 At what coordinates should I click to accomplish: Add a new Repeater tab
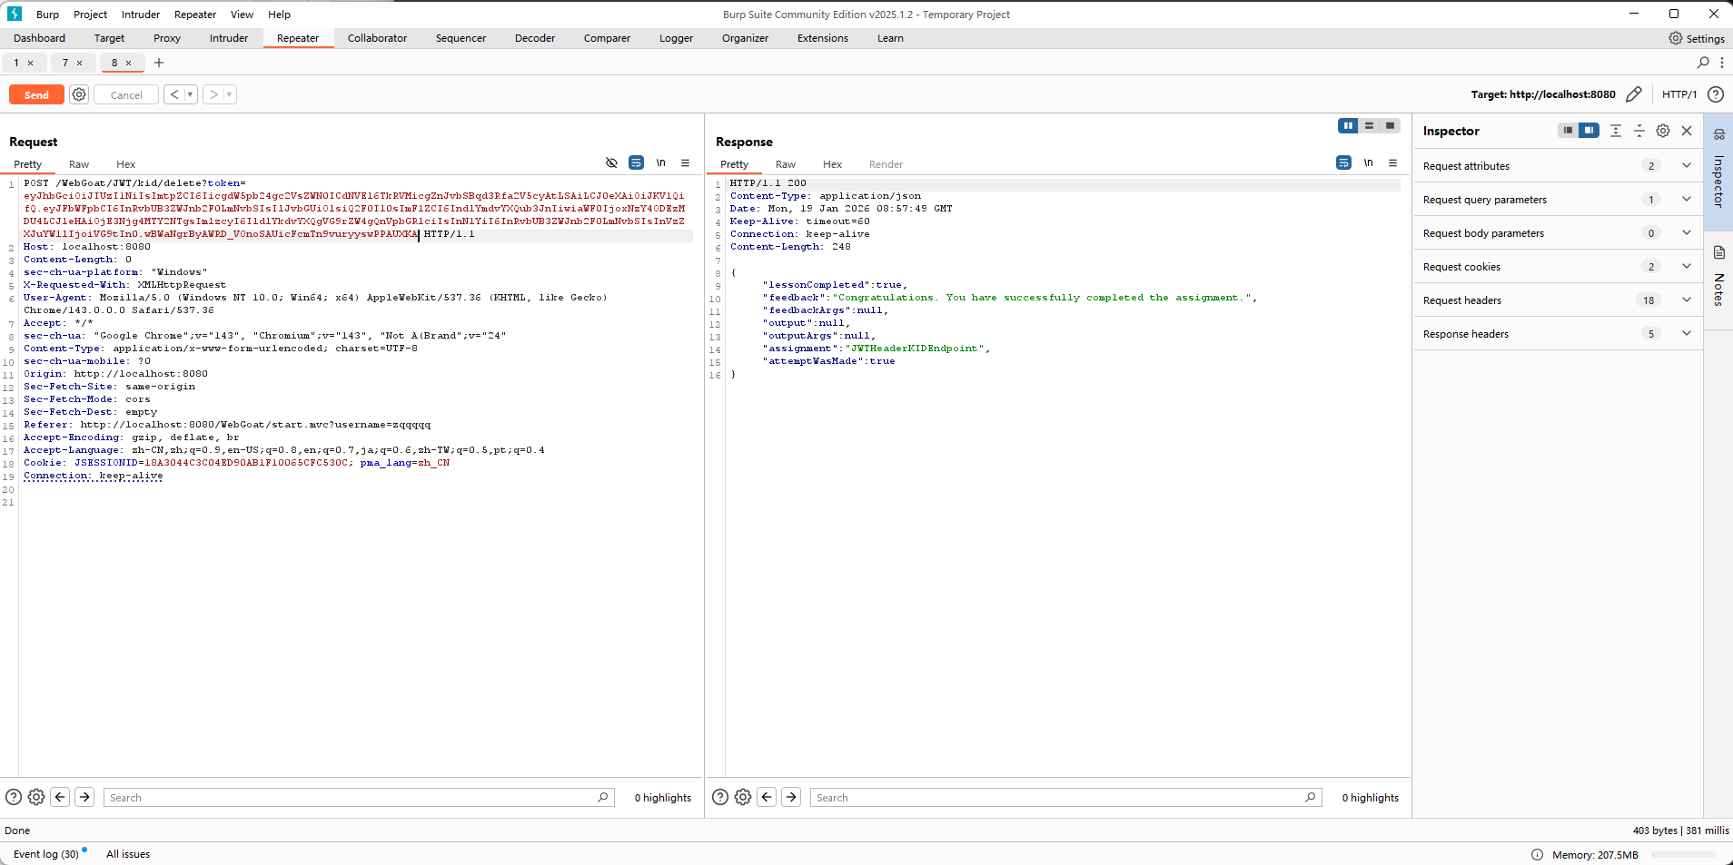pyautogui.click(x=159, y=63)
